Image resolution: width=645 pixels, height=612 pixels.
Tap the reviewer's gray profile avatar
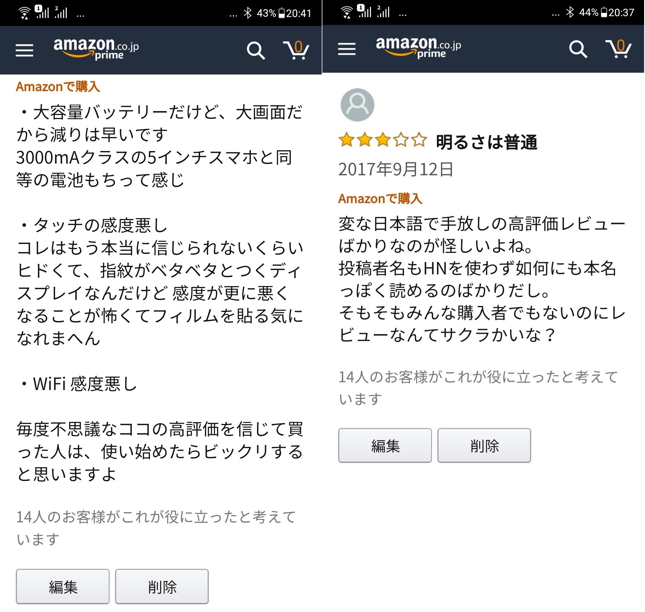pos(357,105)
